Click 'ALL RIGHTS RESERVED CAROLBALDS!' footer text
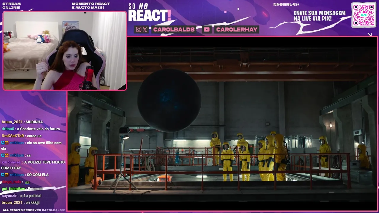This screenshot has width=379, height=213. tap(34, 210)
